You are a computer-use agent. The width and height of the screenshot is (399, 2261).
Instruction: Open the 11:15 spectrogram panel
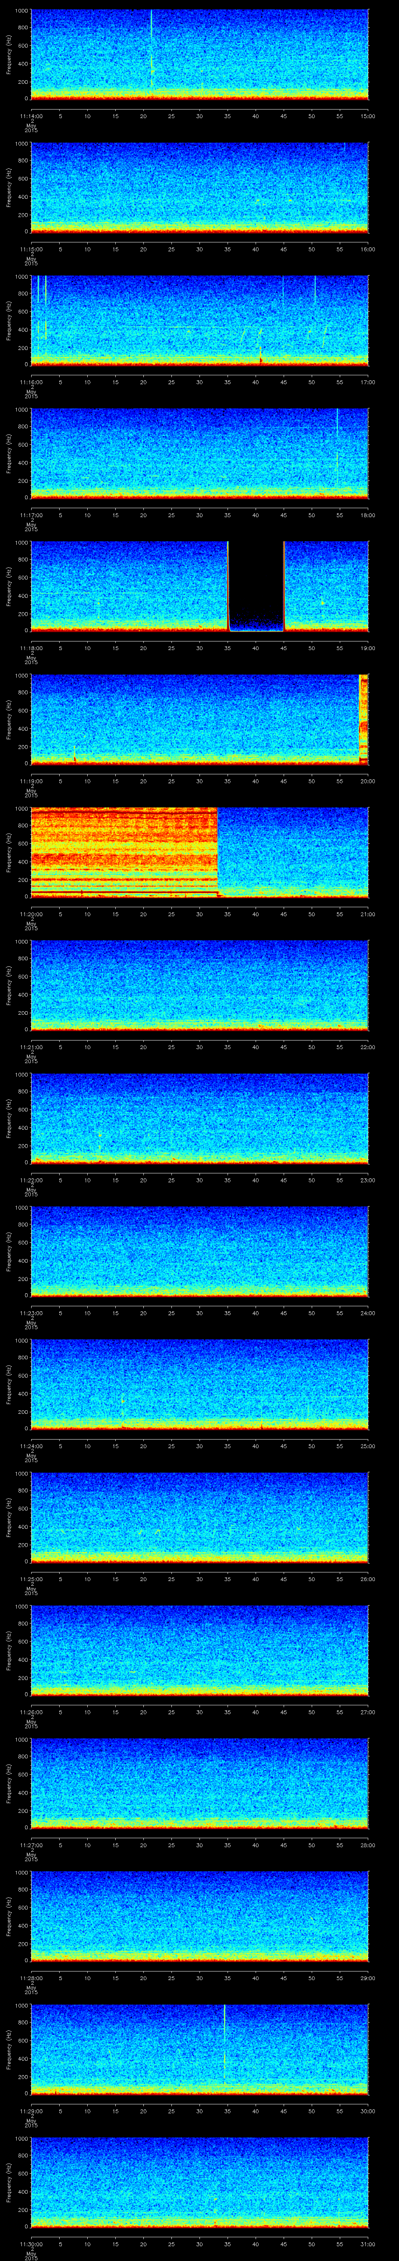coord(199,188)
